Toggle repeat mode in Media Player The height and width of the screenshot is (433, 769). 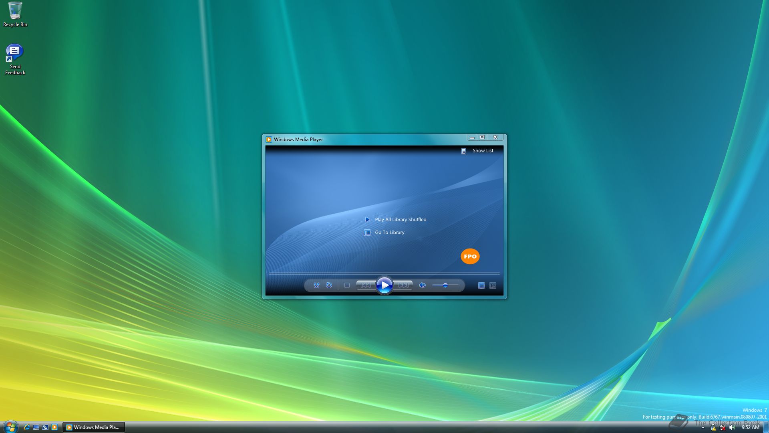(329, 285)
